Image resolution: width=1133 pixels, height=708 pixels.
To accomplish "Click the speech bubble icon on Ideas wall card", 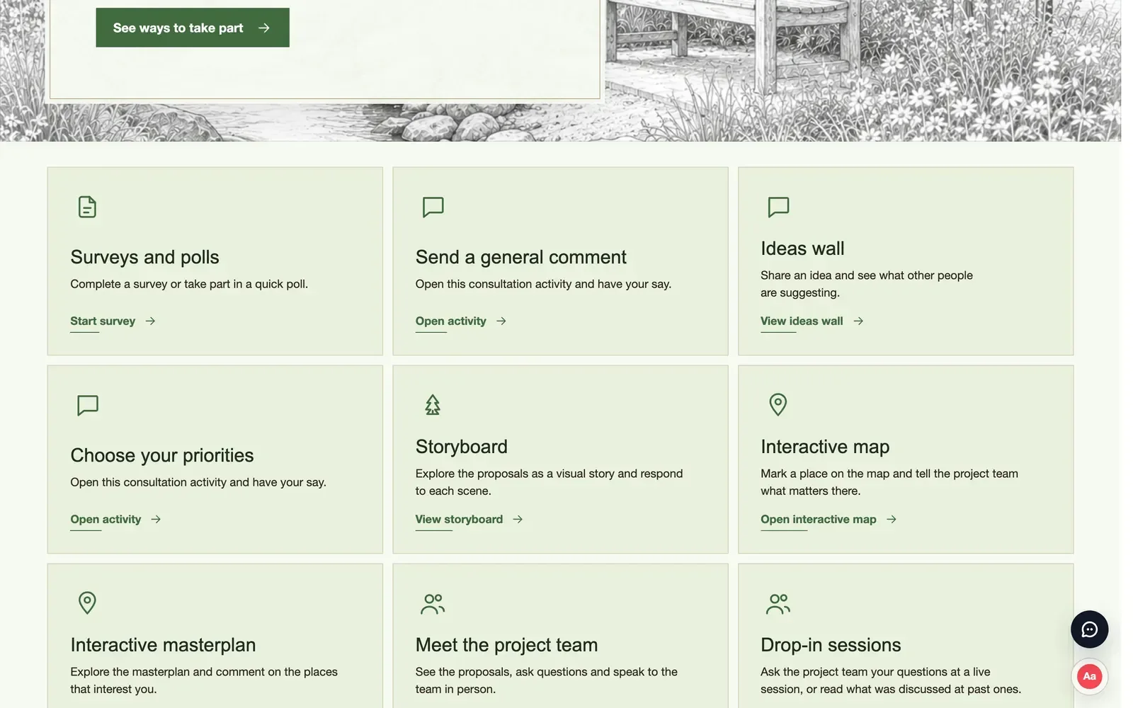I will (x=778, y=207).
